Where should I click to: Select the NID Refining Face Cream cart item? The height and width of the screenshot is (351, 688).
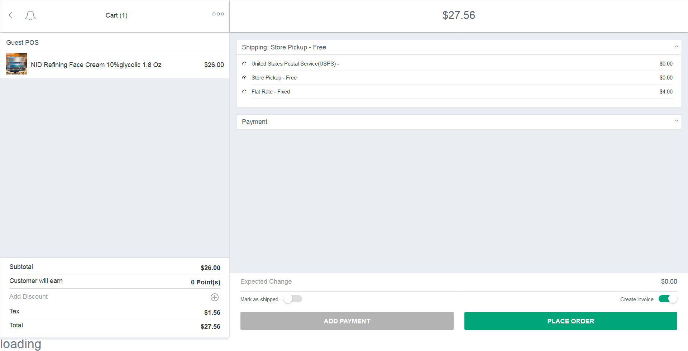coord(115,64)
